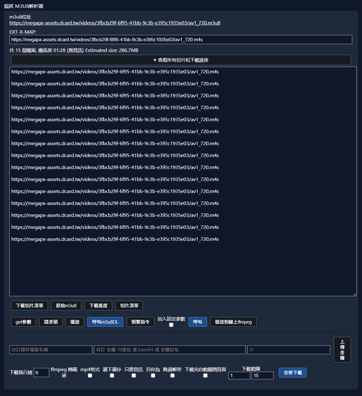Enable the 加入設定參數 checkbox
Viewport: 362px width, 396px height.
[x=171, y=325]
